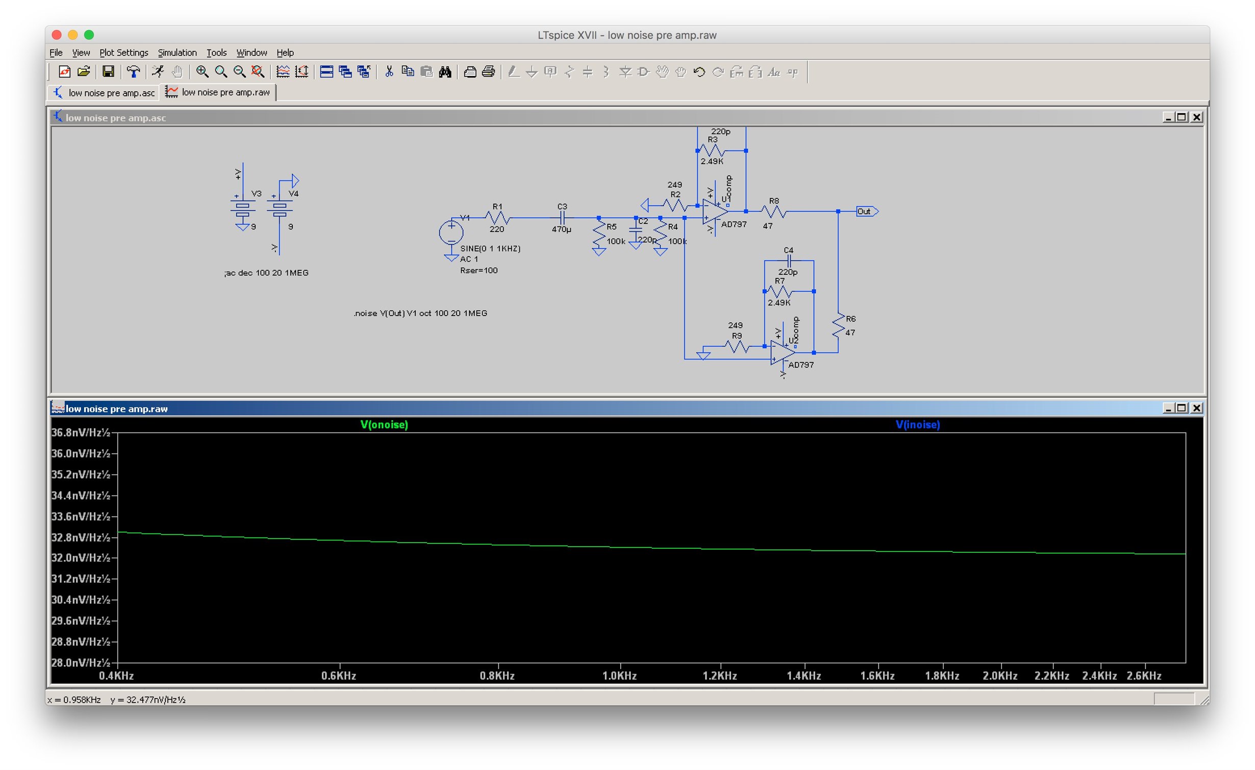Click the Find binoculars icon
The width and height of the screenshot is (1255, 770).
(445, 72)
